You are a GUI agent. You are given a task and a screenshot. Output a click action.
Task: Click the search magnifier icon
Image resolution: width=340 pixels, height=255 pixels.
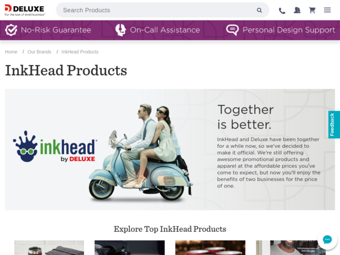[x=259, y=10]
